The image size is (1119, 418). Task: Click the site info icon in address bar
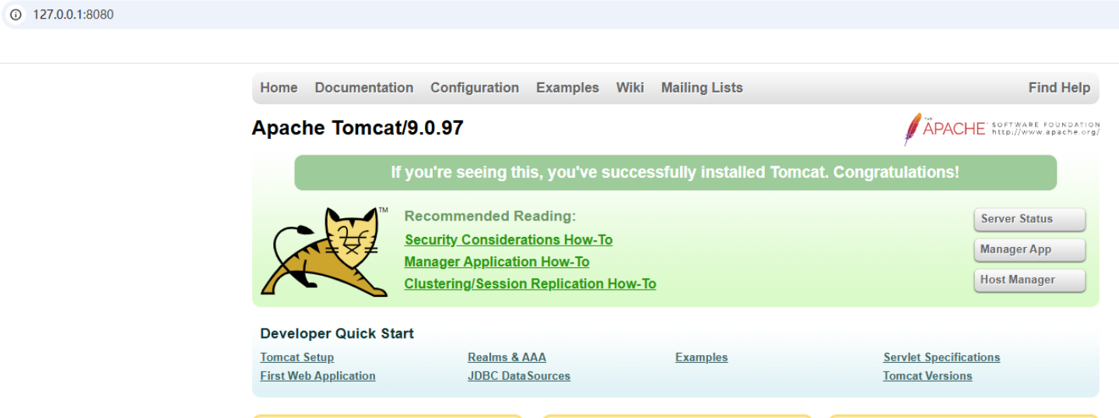[x=16, y=15]
